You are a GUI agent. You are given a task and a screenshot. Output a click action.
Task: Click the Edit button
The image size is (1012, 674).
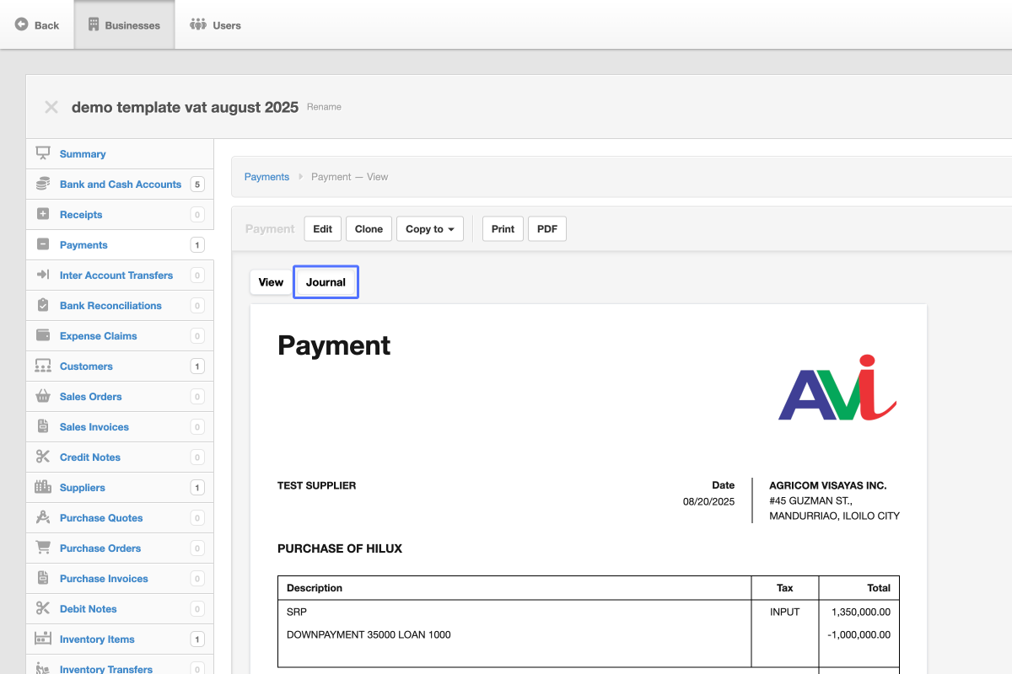click(323, 229)
